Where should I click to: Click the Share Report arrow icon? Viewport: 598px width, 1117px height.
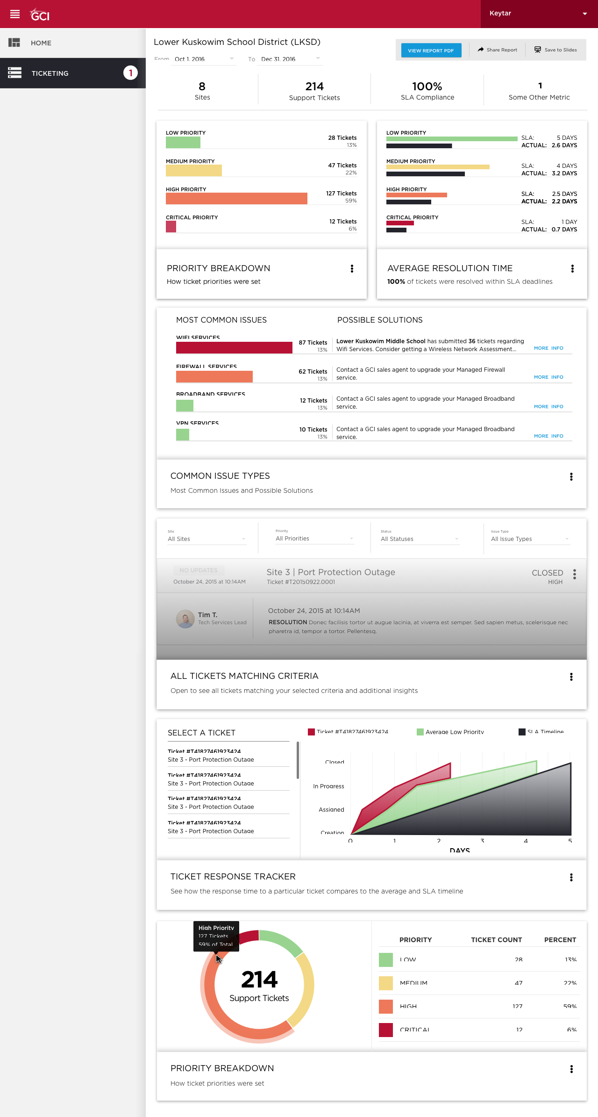pos(481,50)
